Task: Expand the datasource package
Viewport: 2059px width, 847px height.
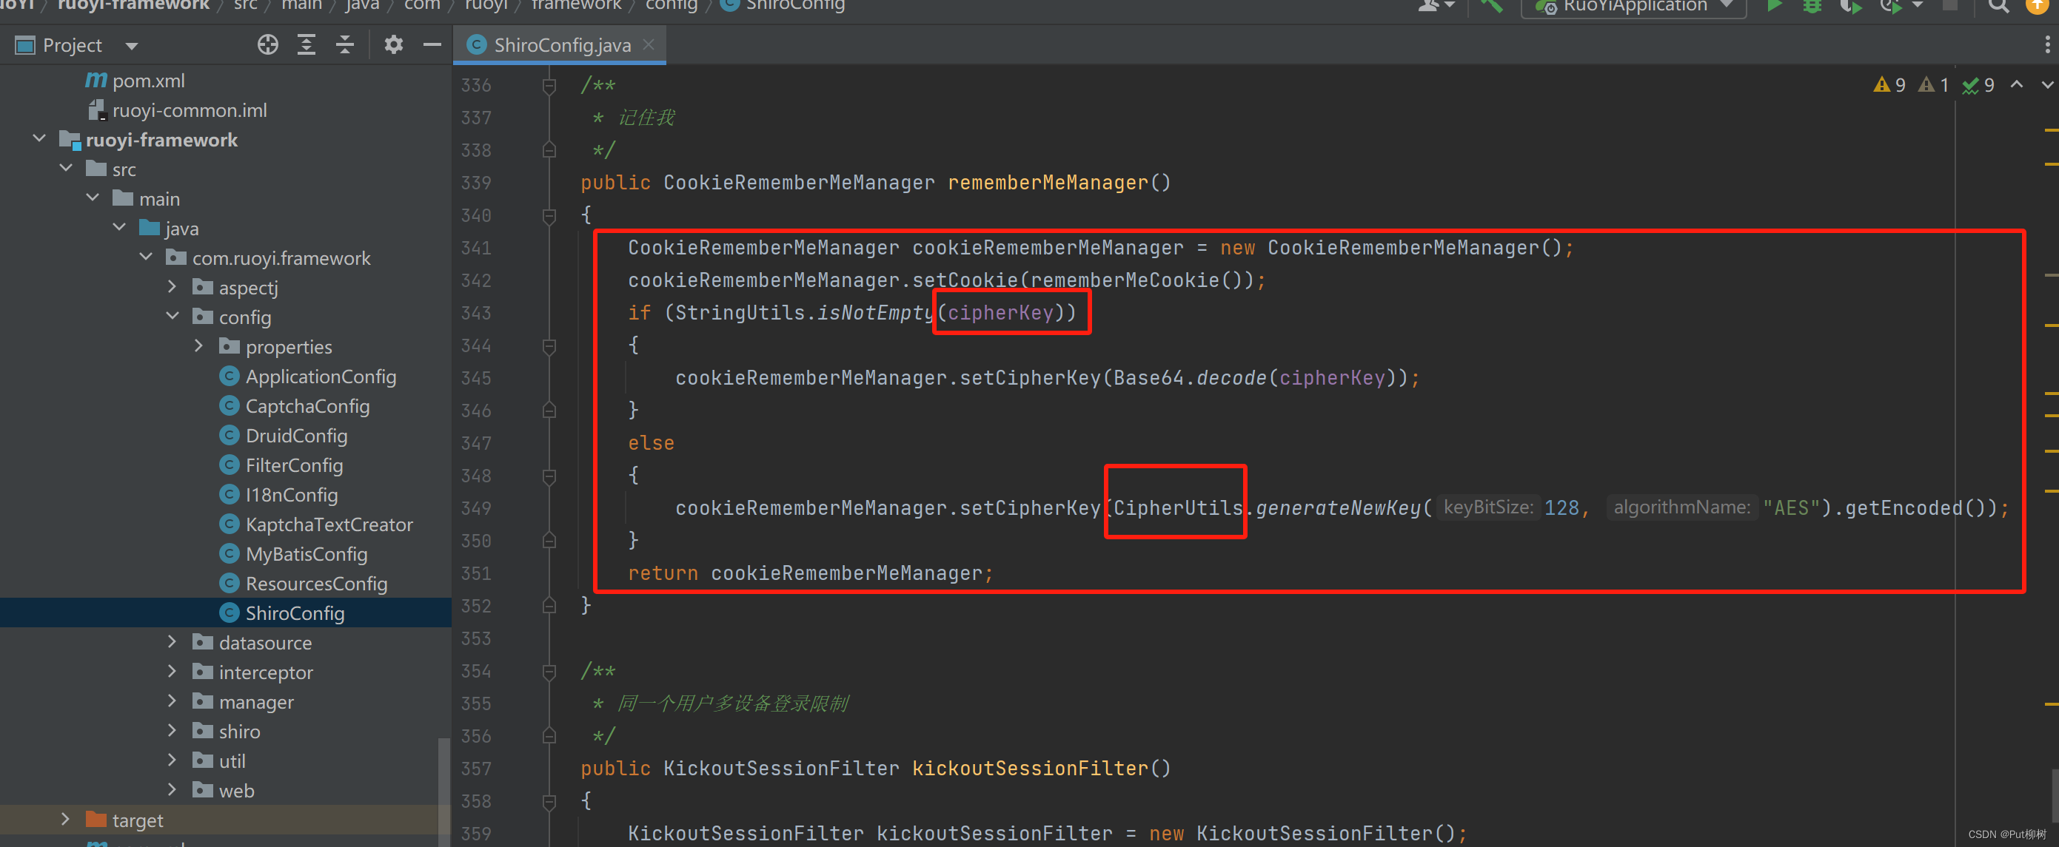Action: pos(172,642)
